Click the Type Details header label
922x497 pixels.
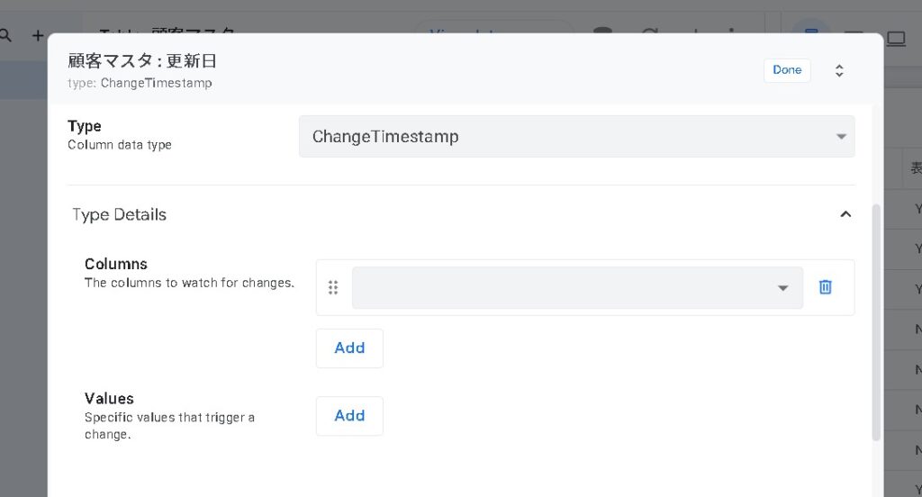[x=119, y=214]
